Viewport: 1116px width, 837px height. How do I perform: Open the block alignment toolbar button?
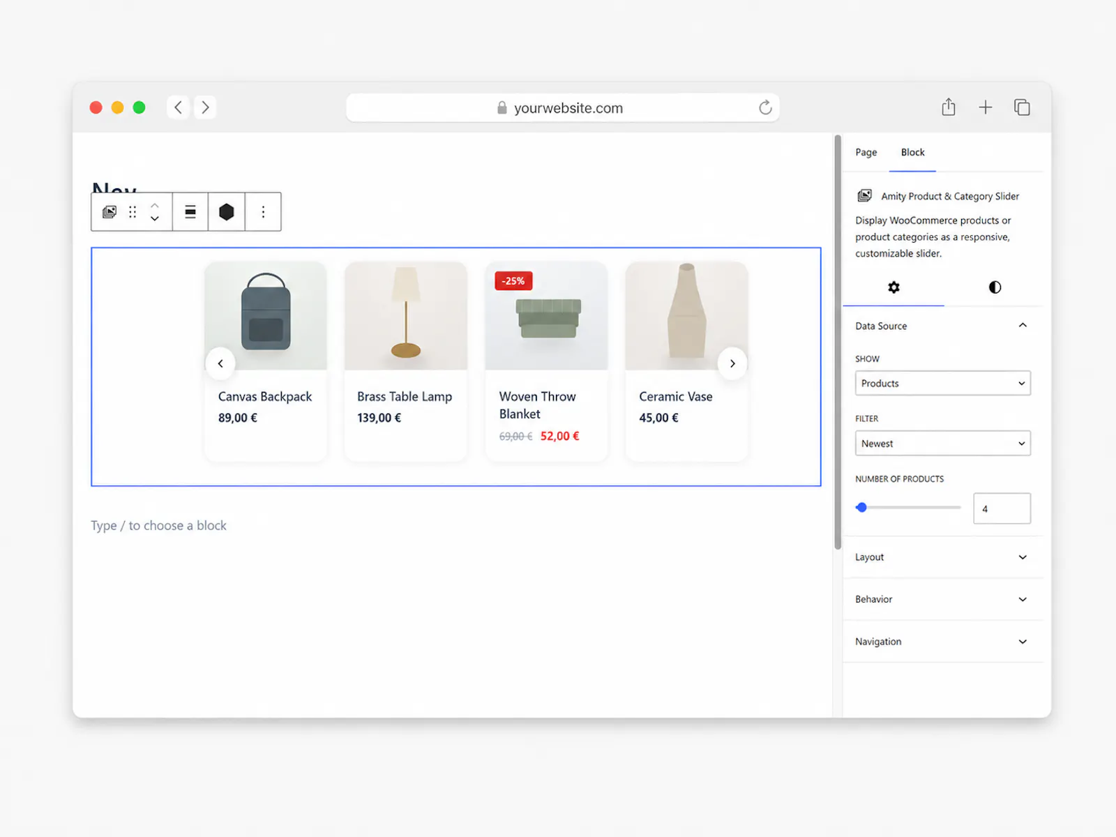(190, 212)
